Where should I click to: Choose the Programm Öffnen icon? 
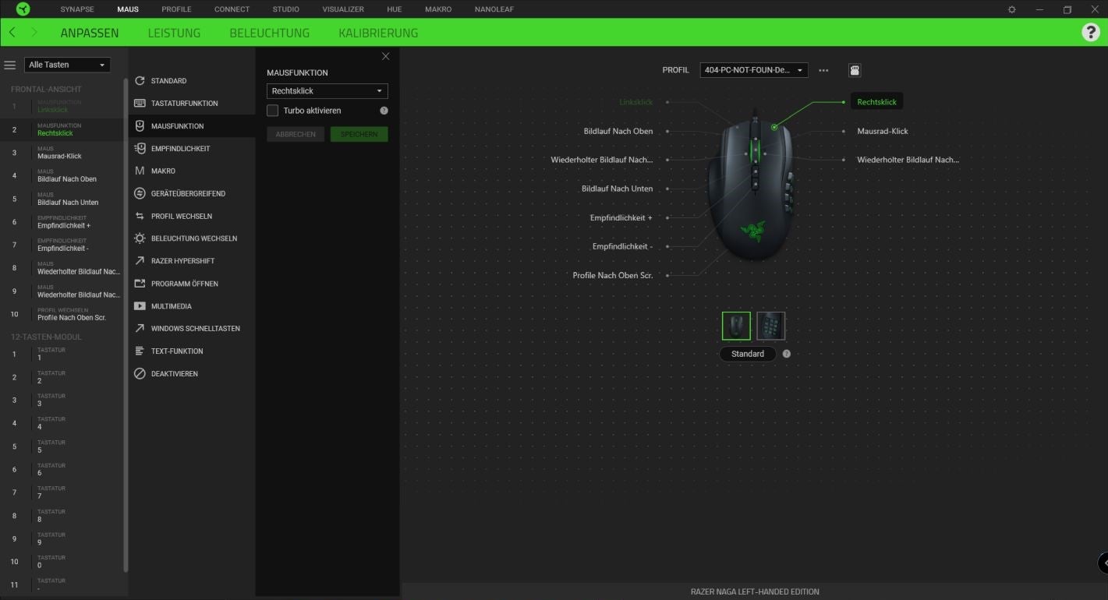(x=140, y=284)
